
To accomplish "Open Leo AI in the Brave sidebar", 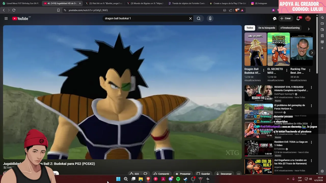I will coord(322,18).
